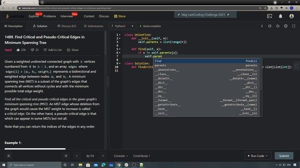Viewport: 300px width, 168px height.
Task: Bookmark this page with star icon
Action: pyautogui.click(x=265, y=8)
